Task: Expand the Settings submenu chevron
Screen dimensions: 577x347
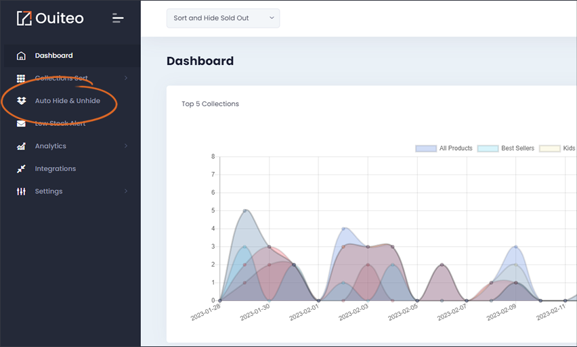Action: coord(126,191)
